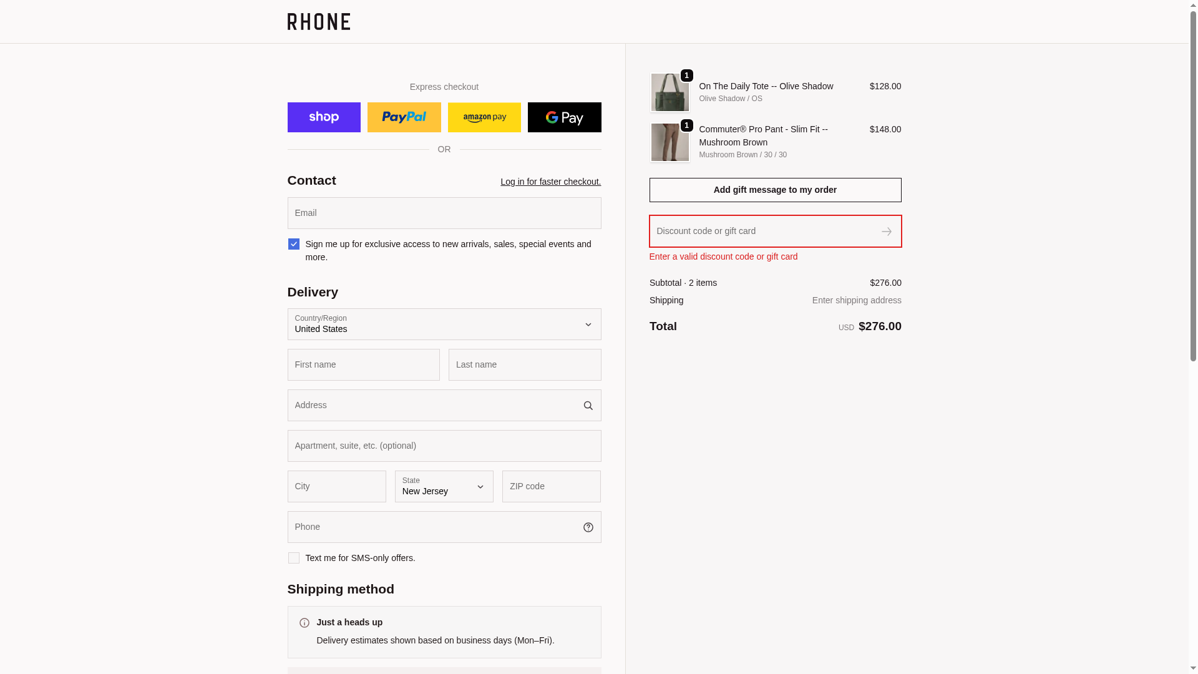Add gift message to my order

pos(775,190)
